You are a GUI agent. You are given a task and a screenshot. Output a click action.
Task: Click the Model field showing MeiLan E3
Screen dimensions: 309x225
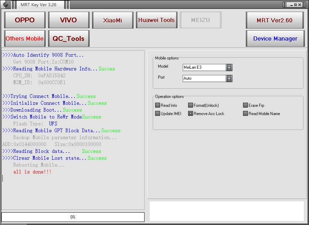(x=204, y=67)
